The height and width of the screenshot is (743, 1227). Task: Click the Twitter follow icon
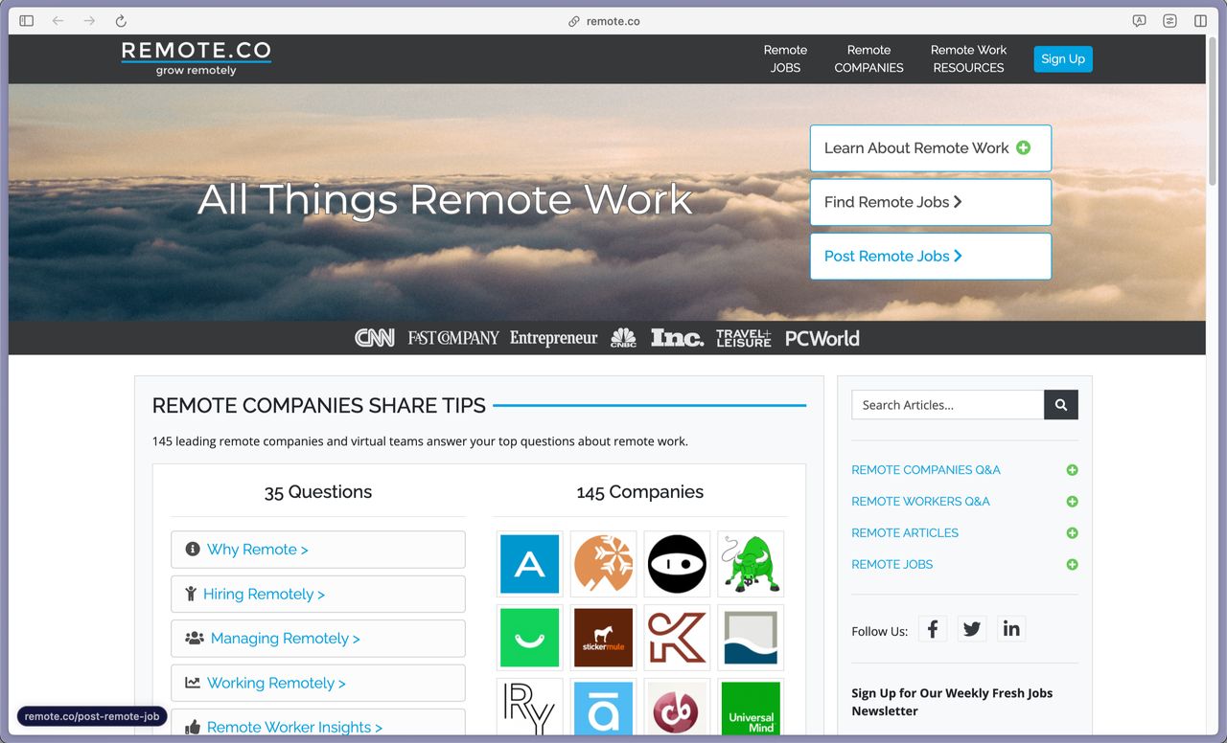coord(972,629)
